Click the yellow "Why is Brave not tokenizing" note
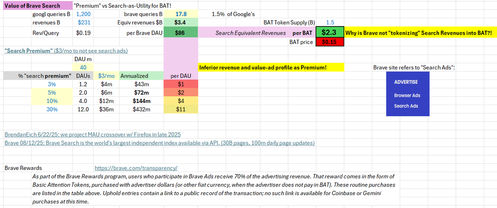The image size is (497, 208). coord(420,33)
